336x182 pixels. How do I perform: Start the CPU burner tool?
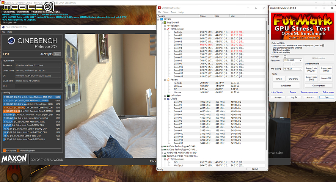click(286, 86)
